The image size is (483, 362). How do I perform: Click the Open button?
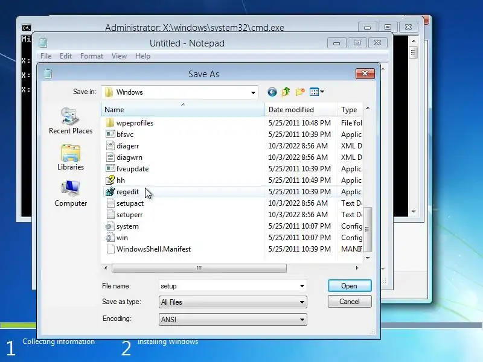[350, 286]
